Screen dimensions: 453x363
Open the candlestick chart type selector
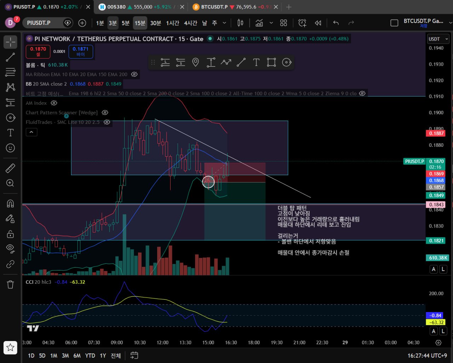[240, 23]
